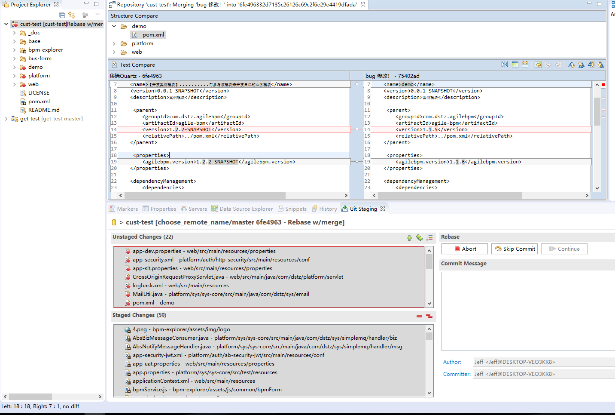Open Project Explorer View Menu arrow
Viewport: 615px width, 415px height.
click(x=97, y=15)
